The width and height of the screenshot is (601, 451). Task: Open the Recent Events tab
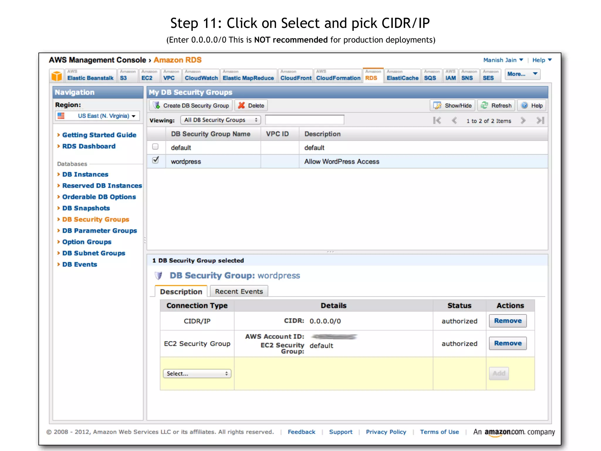[x=239, y=291]
